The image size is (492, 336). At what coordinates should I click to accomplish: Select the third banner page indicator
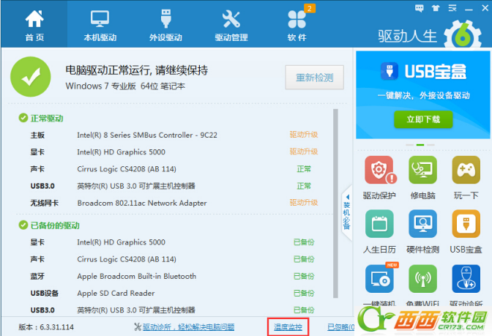430,145
